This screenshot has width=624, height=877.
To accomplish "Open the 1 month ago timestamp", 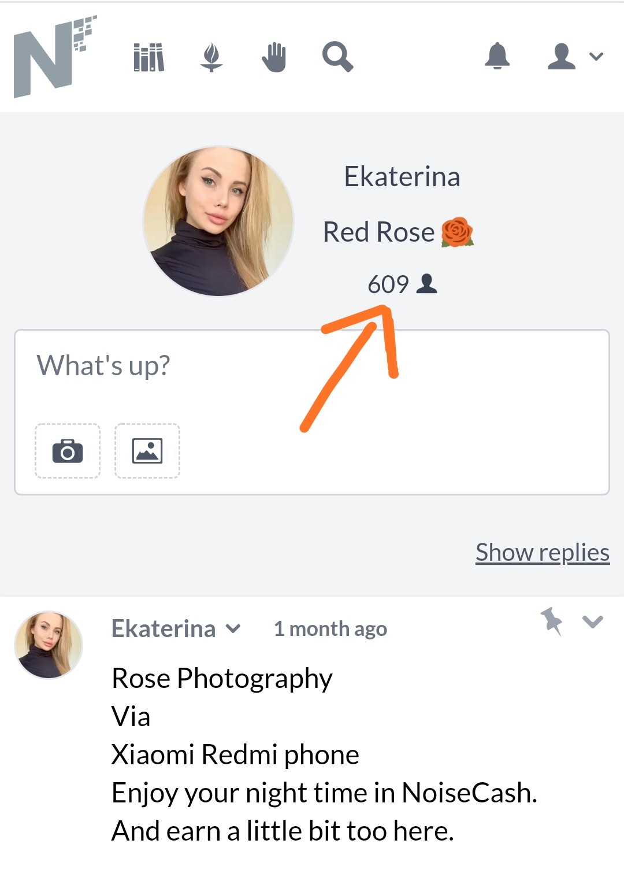I will [330, 628].
